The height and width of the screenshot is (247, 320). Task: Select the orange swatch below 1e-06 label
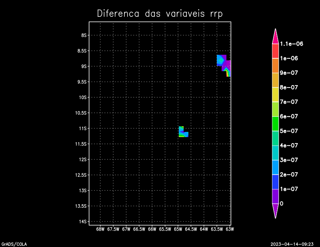[275, 66]
